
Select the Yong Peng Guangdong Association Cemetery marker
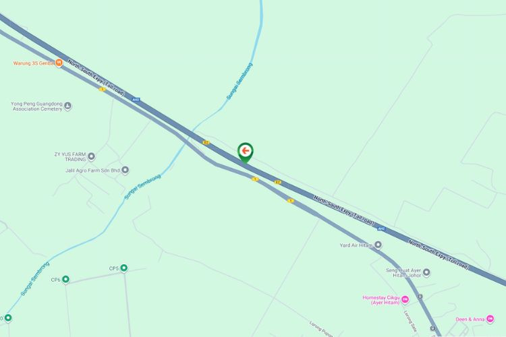coord(67,106)
